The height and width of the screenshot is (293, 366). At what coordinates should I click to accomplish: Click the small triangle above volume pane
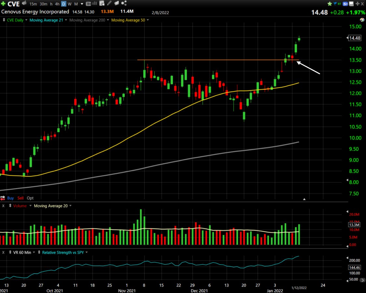pos(304,199)
